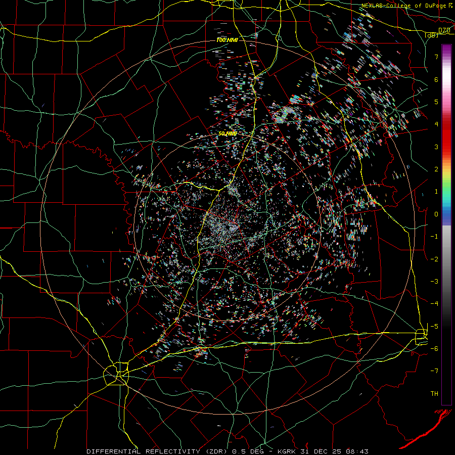The height and width of the screenshot is (455, 455).
Task: Click the 50 NMI range ring label
Action: coord(227,134)
